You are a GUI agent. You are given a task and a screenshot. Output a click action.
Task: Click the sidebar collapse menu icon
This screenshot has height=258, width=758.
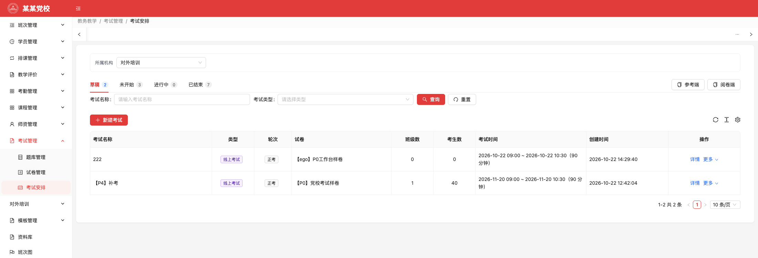coord(78,9)
